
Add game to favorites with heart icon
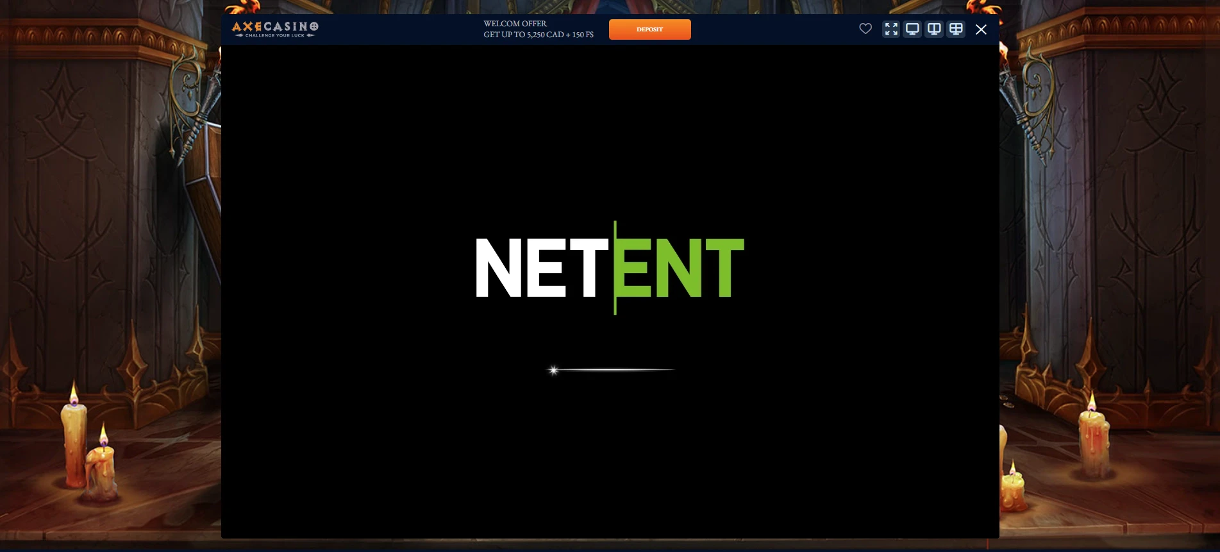[x=865, y=29]
